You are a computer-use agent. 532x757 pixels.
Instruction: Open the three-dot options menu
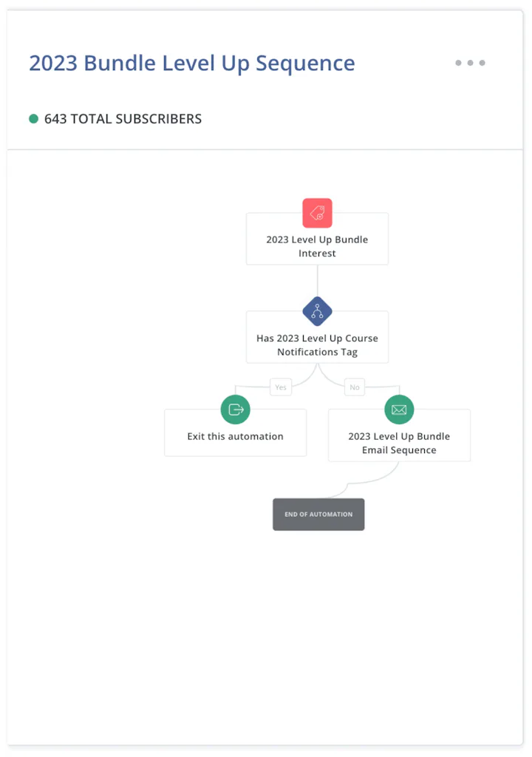pyautogui.click(x=470, y=63)
